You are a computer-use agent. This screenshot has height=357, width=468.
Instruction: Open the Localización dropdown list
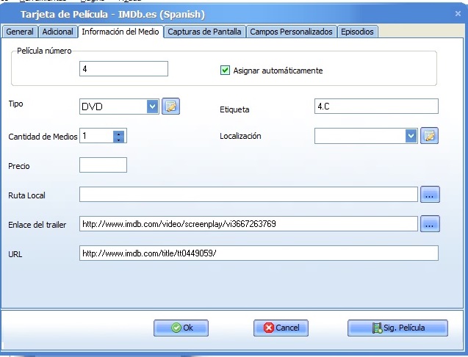pos(411,136)
